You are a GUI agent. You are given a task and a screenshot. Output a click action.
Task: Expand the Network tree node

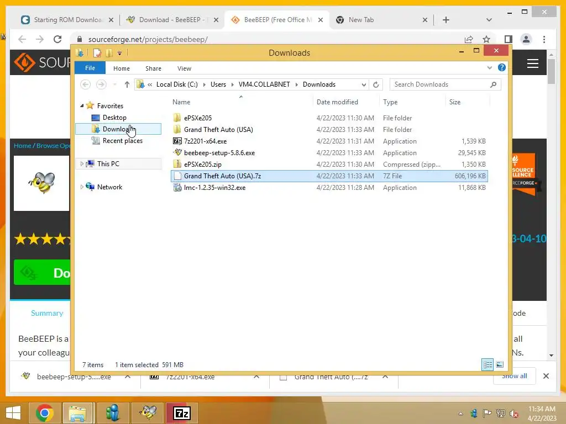82,187
